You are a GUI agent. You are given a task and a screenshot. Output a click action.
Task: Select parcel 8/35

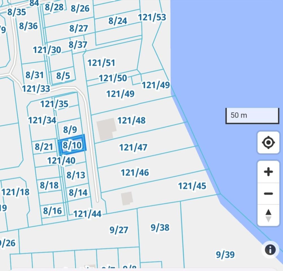[17, 12]
